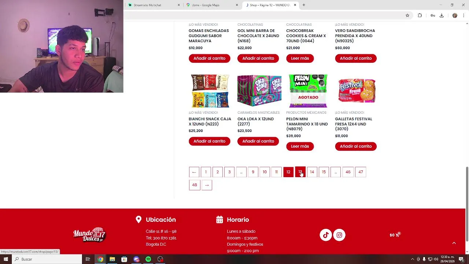
Task: Open the Instagram social icon in footer
Action: click(x=339, y=235)
